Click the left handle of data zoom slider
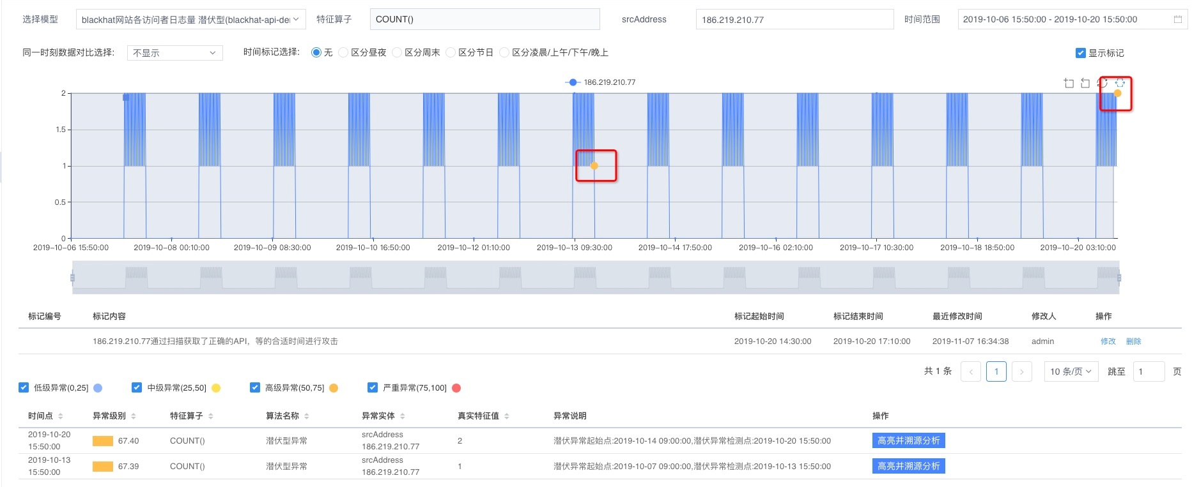Screen dimensions: 1192x487 [72, 278]
